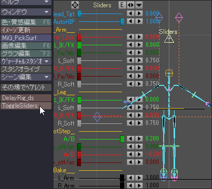Increase arm L_IK/FK value with right arrow
Screen dimensions: 212x189
(139, 45)
